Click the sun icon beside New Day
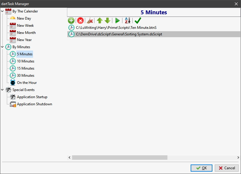The height and width of the screenshot is (174, 241). (13, 18)
